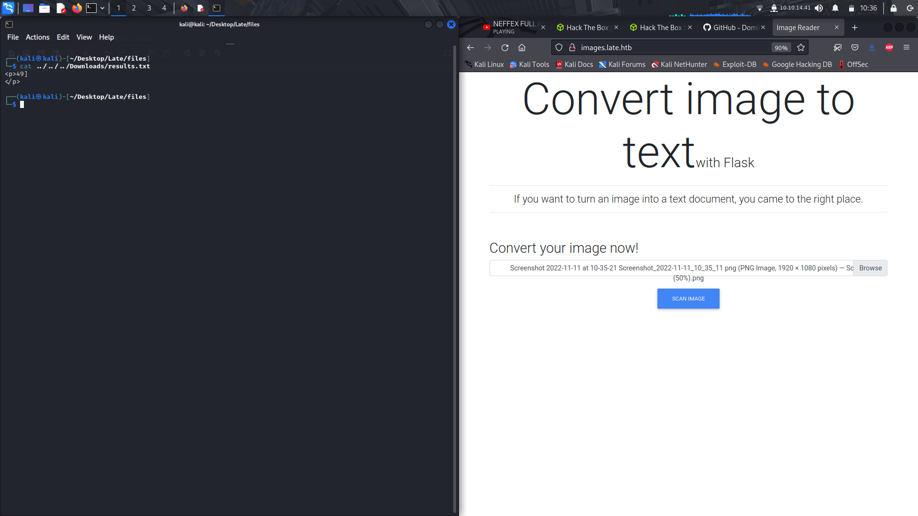Open the text editor from the taskbar

coord(60,8)
